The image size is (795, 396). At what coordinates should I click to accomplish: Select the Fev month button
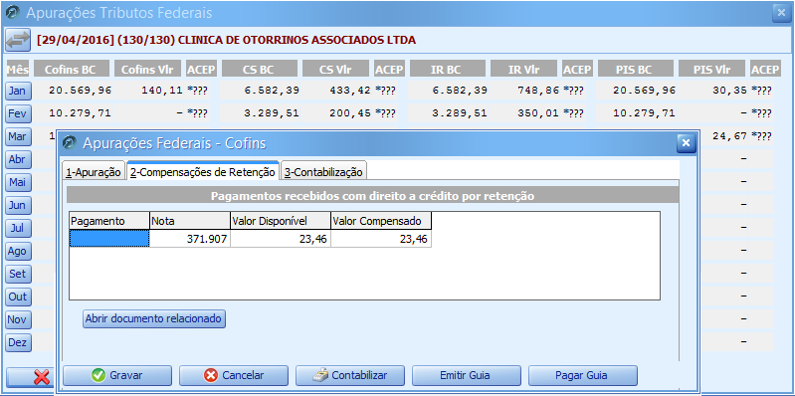tap(18, 114)
